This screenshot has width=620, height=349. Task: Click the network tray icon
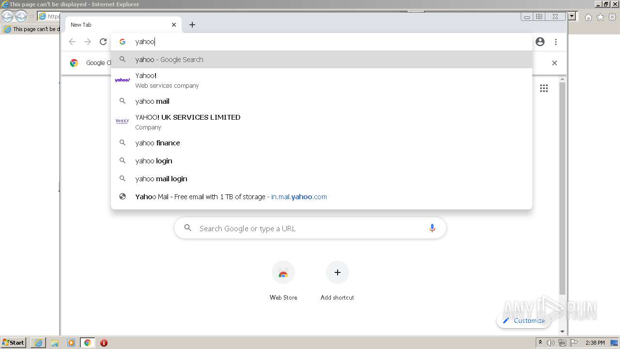562,343
